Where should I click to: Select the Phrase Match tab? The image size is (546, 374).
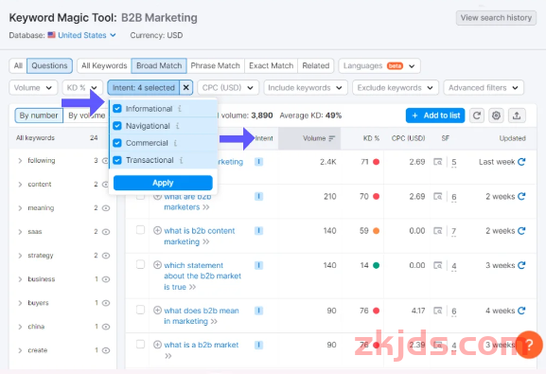(215, 66)
